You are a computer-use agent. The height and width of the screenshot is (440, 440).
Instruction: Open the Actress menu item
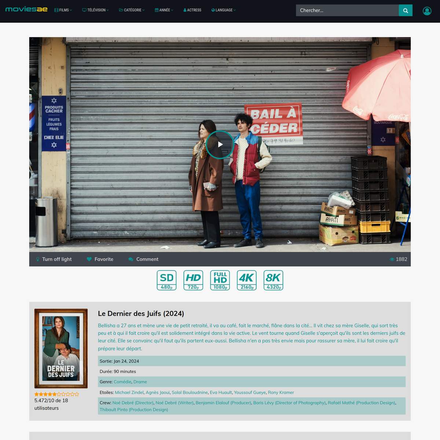point(192,10)
